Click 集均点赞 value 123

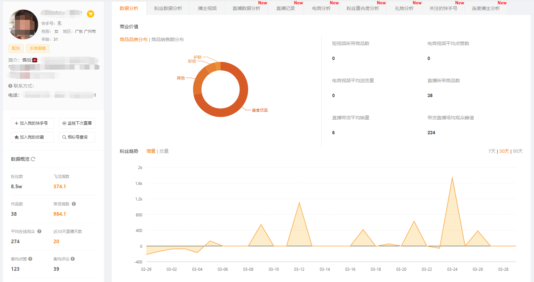click(x=15, y=269)
